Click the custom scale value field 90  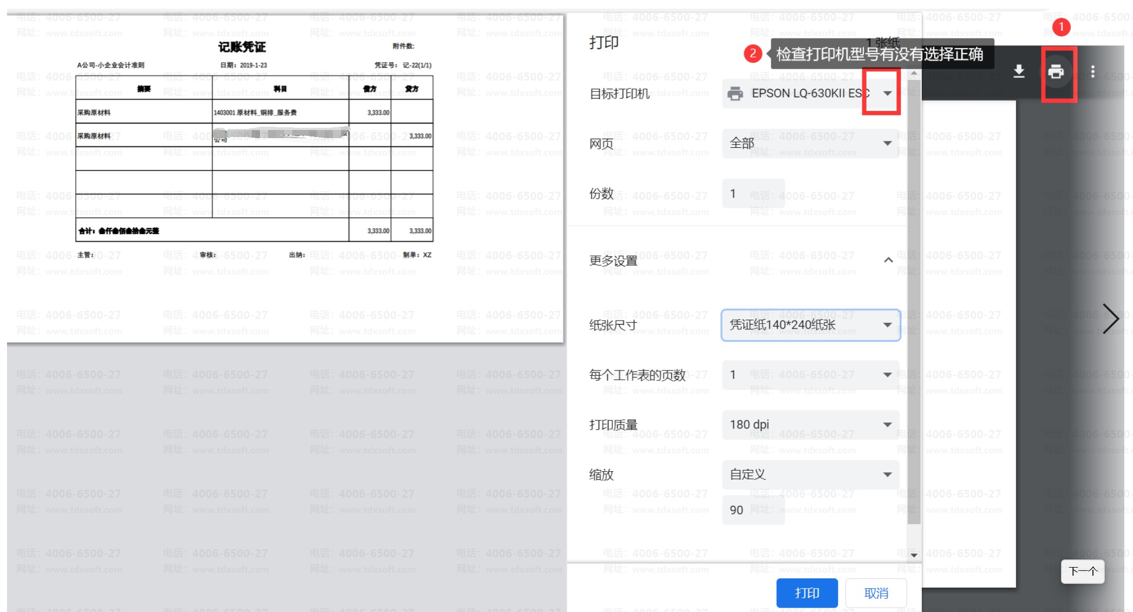(x=753, y=510)
